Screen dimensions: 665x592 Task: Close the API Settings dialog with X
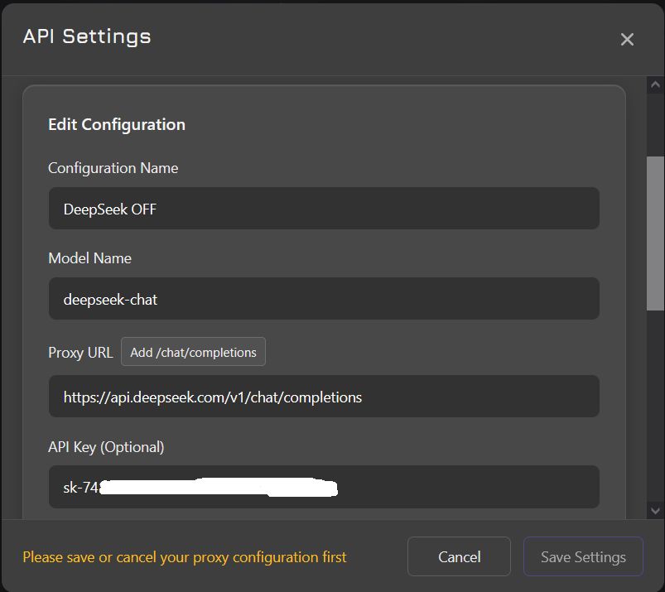point(627,39)
